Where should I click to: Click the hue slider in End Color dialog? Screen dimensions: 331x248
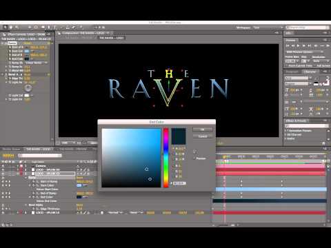click(x=166, y=158)
